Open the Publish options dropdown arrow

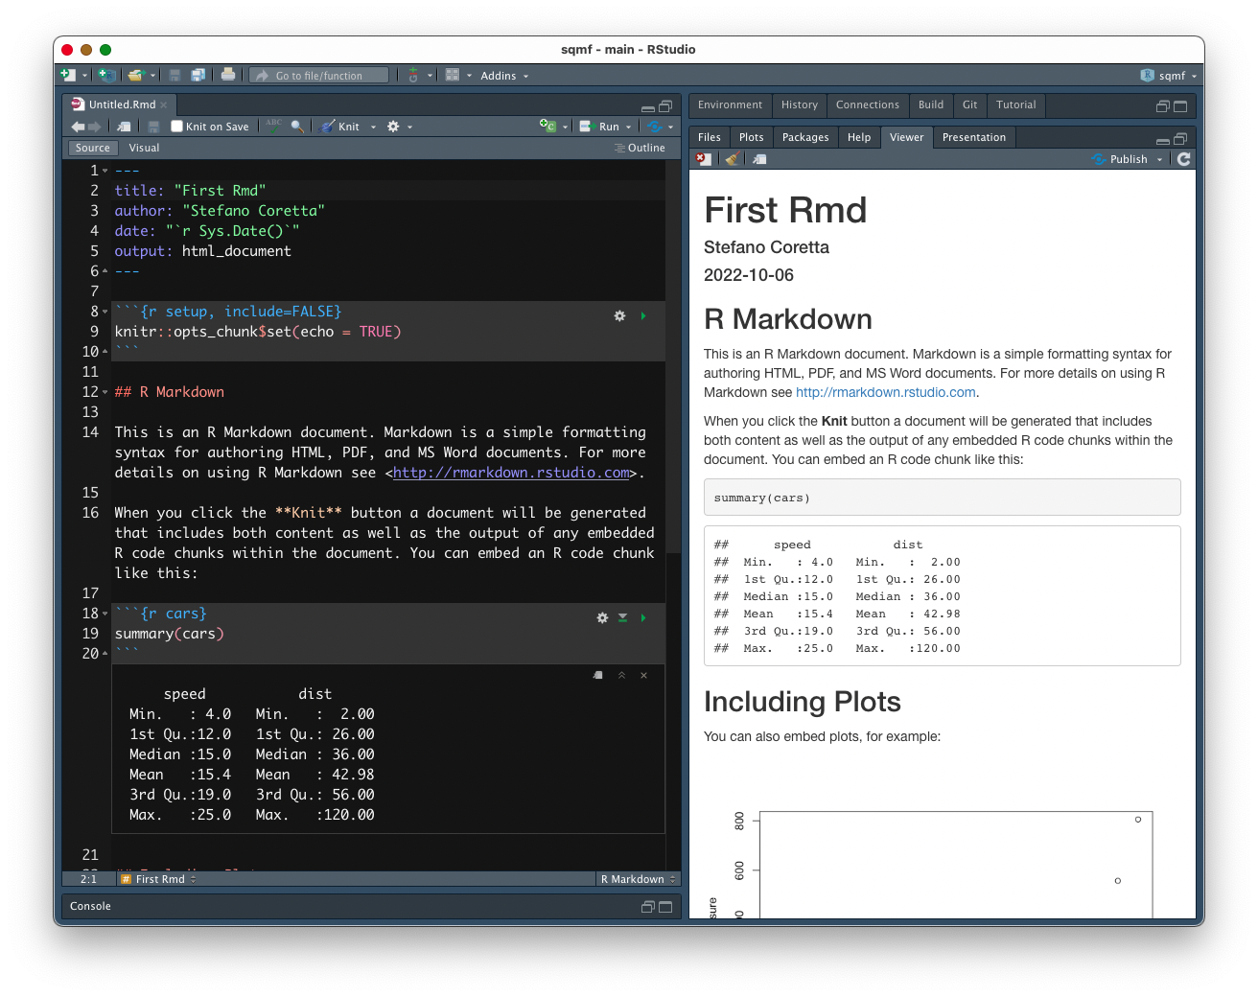pos(1159,159)
